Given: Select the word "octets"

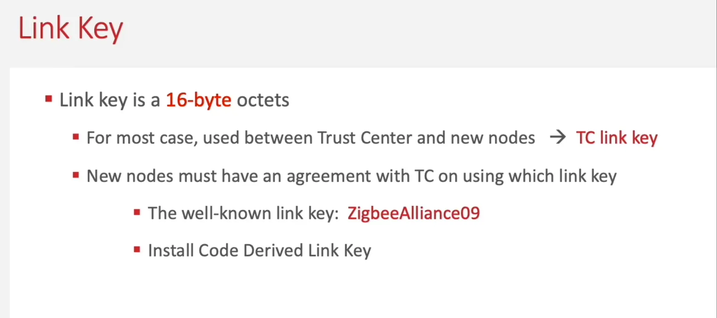Looking at the screenshot, I should point(263,100).
